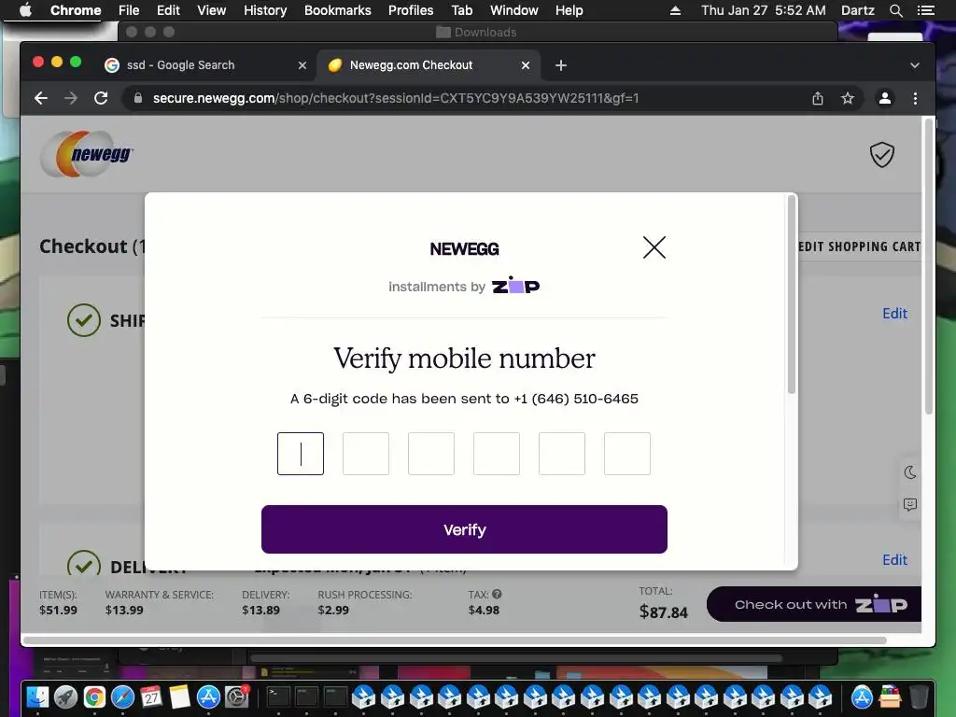Click the modal dialog scrollbar
The width and height of the screenshot is (956, 717).
(x=792, y=295)
